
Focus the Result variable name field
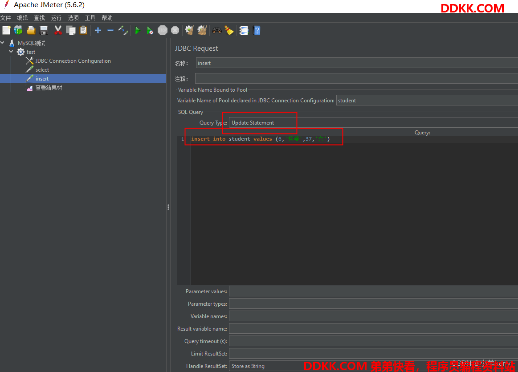(373, 329)
